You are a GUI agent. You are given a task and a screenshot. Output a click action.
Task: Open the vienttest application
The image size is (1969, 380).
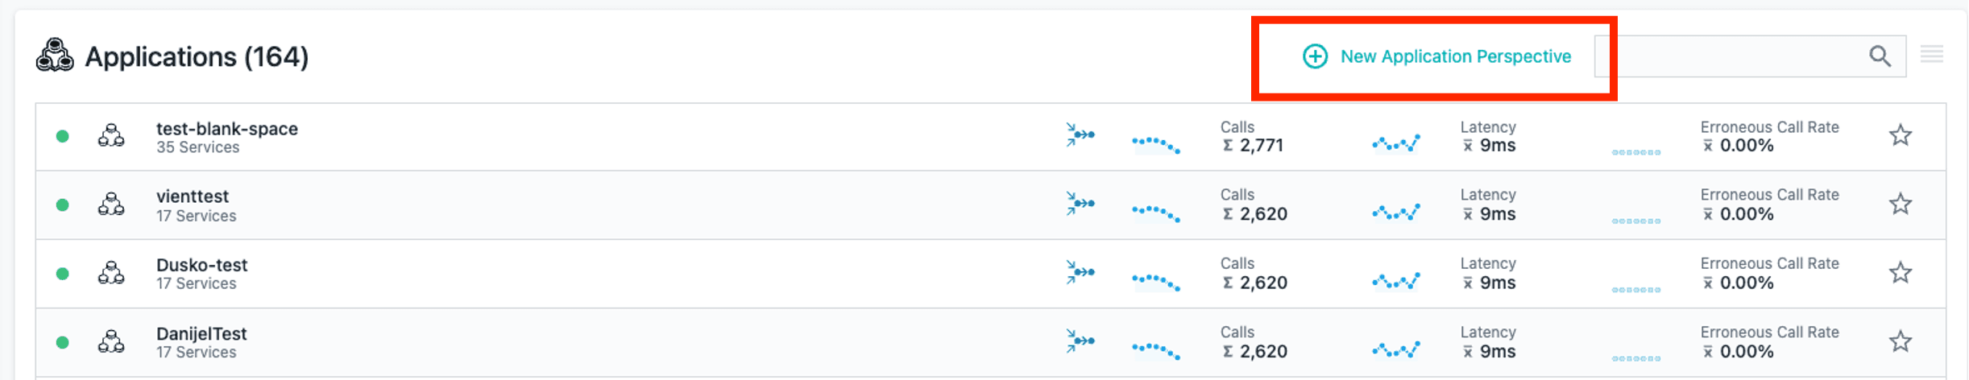[193, 196]
